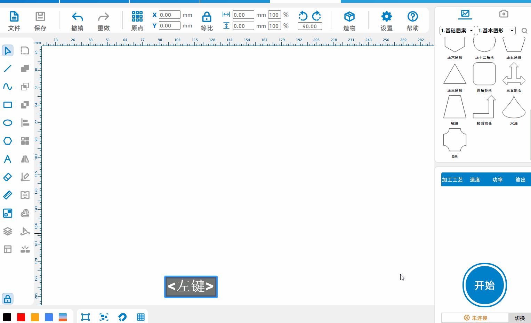Viewport: 531px width, 323px height.
Task: Click the 加工工艺 column header
Action: click(x=452, y=180)
